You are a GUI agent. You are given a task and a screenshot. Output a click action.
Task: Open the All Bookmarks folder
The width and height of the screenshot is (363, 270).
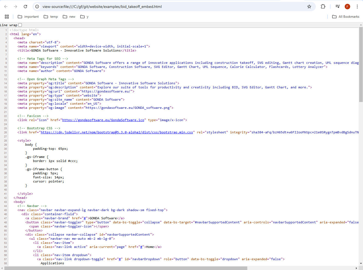coord(346,17)
